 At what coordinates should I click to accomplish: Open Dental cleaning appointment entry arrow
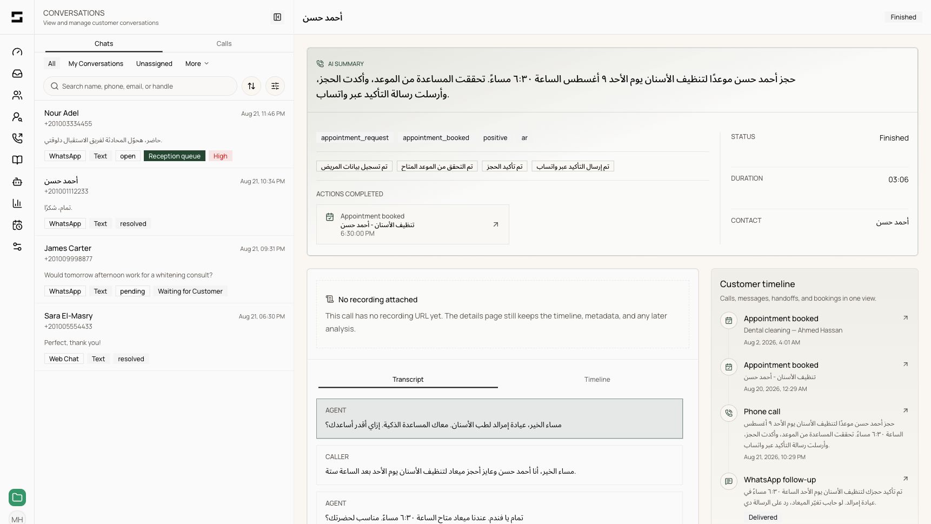[906, 317]
